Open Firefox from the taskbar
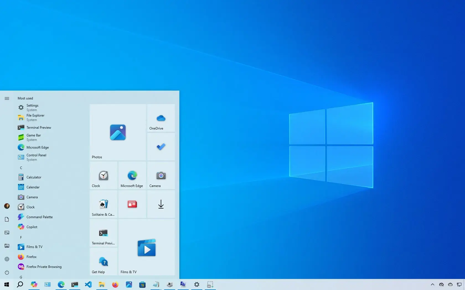Screen dimensions: 465x290 (115, 284)
